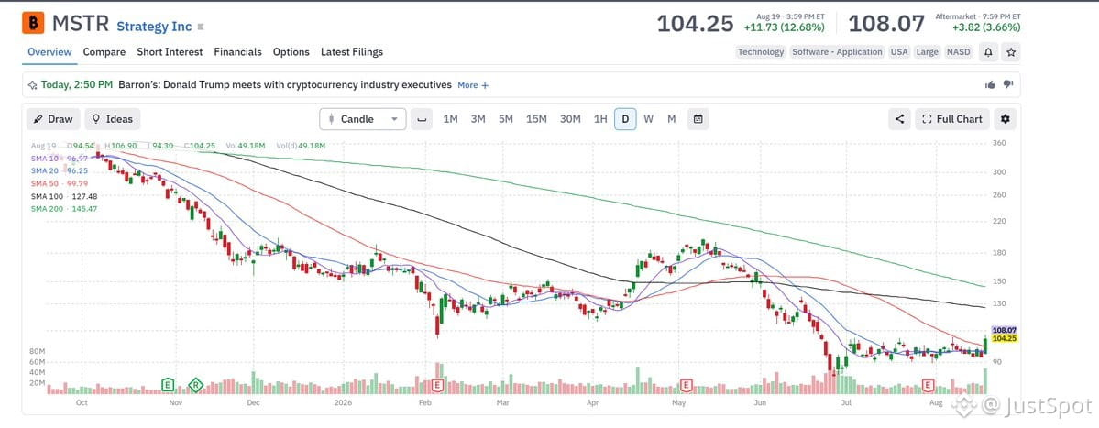Click the red E earnings marker in February
This screenshot has height=428, width=1099.
pos(439,385)
